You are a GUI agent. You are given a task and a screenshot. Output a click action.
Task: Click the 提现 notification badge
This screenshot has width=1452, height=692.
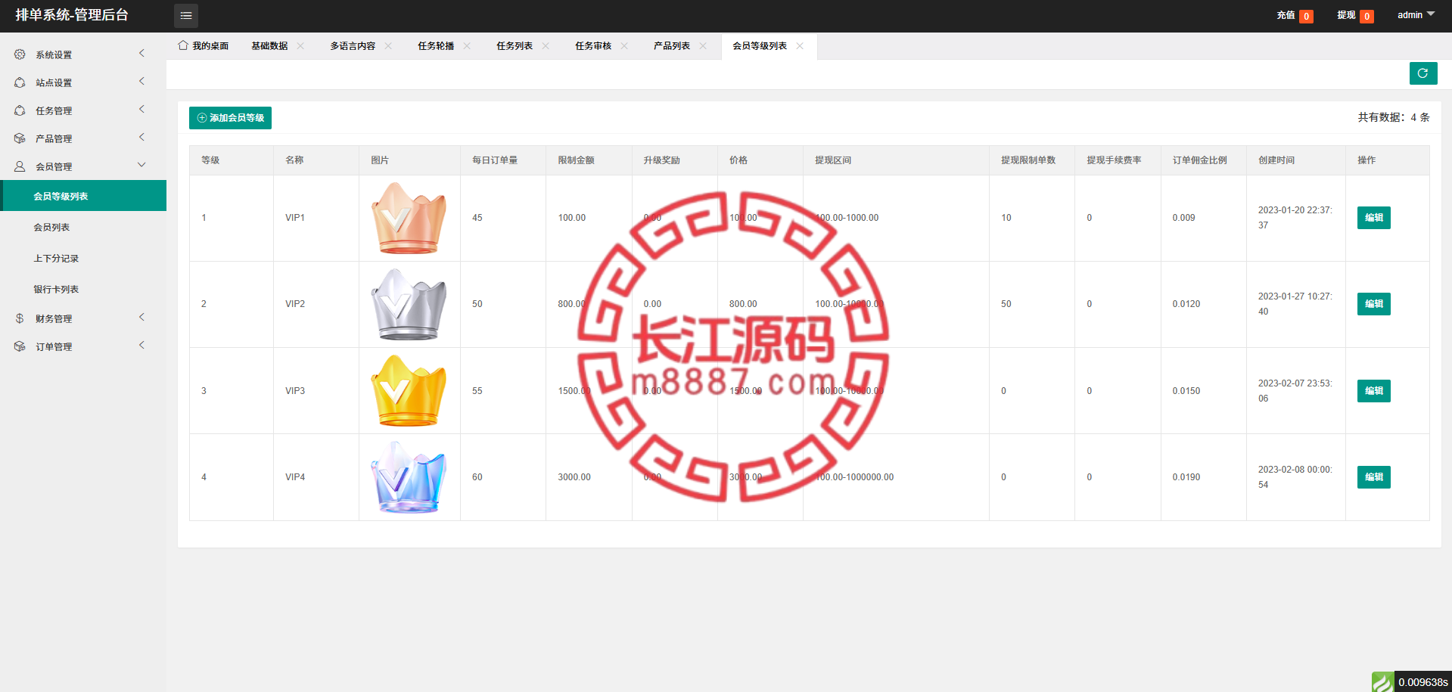[1367, 17]
